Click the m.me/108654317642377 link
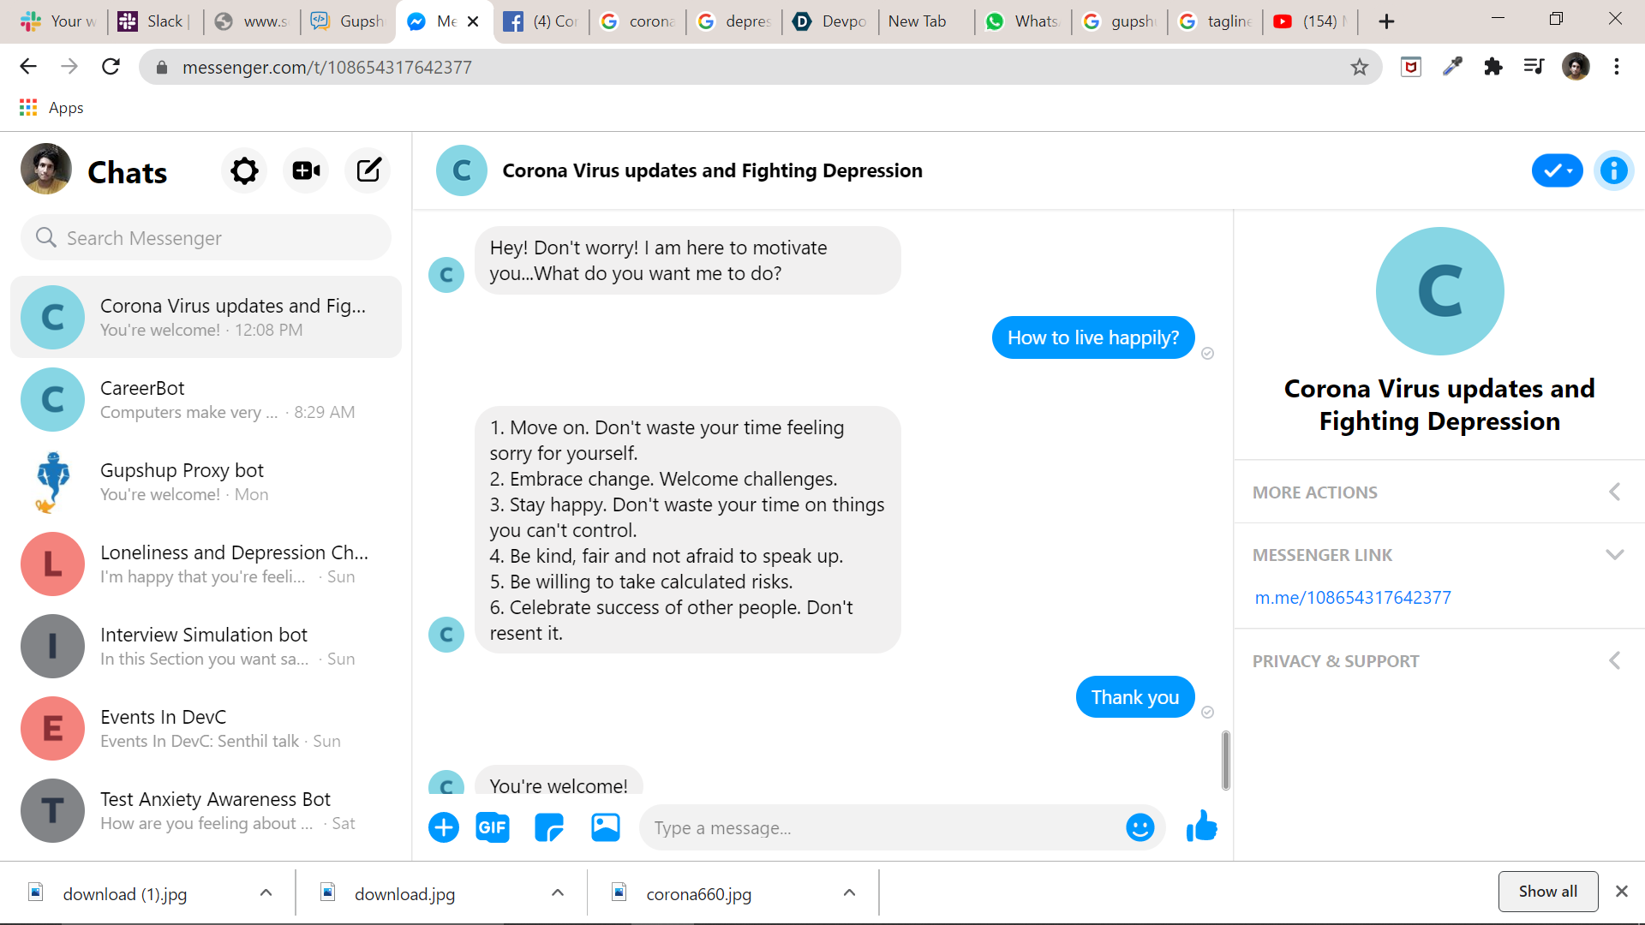Image resolution: width=1645 pixels, height=925 pixels. pos(1353,598)
